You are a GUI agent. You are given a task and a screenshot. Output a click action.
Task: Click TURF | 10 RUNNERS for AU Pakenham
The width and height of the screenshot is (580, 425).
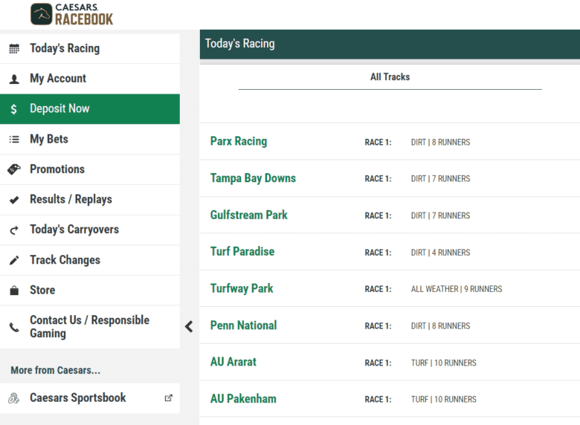point(443,400)
